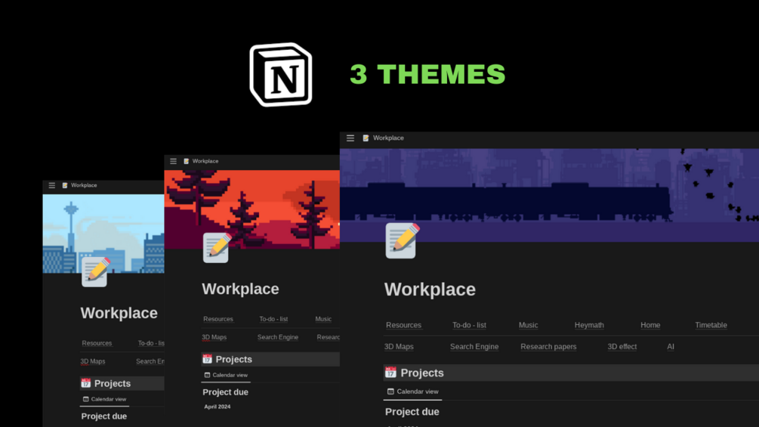Click the Workplace page title in the red window

click(241, 289)
